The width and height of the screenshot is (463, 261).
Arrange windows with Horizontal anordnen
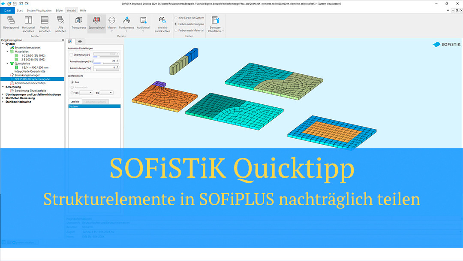[x=28, y=24]
